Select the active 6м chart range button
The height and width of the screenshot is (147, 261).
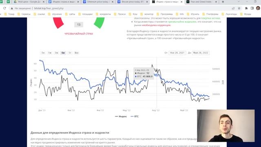tap(63, 53)
